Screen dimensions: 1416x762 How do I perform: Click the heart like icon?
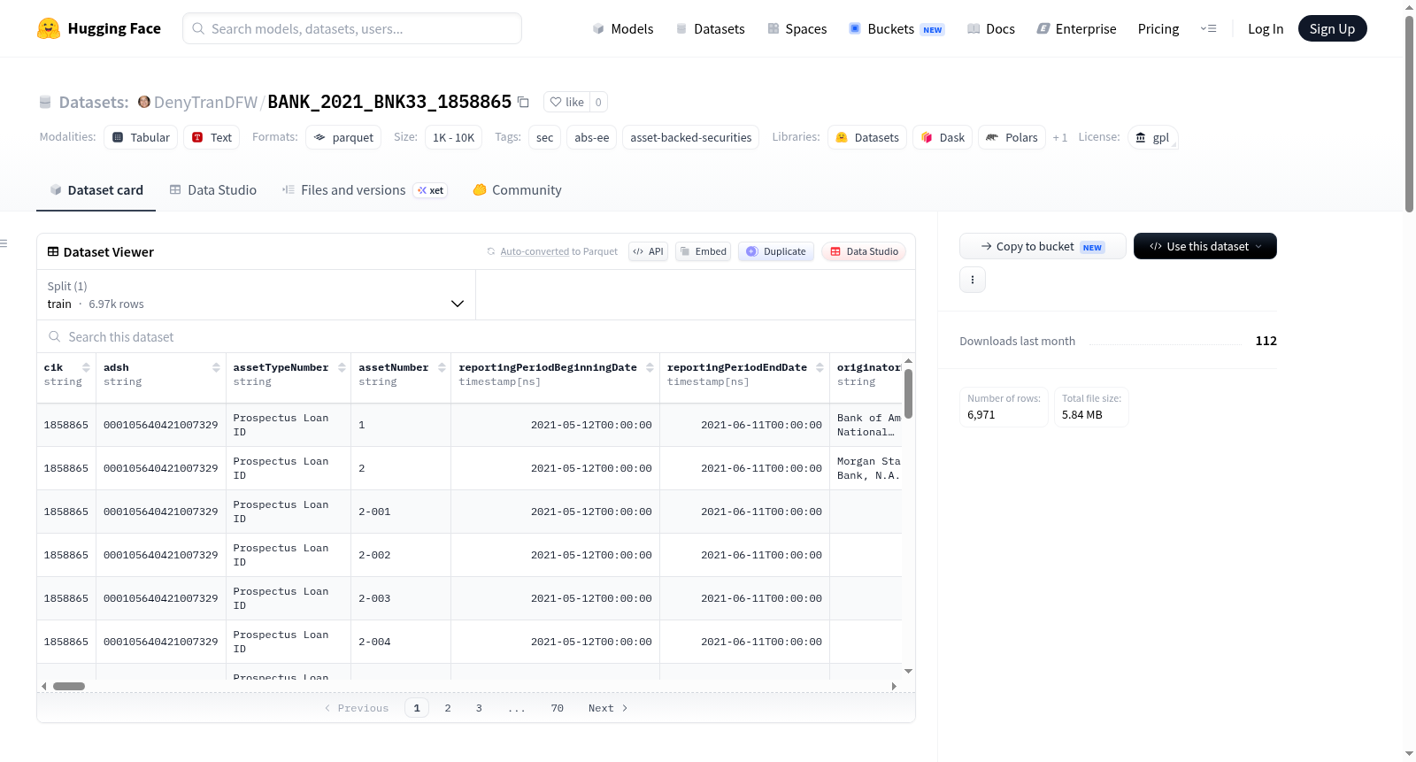pos(556,102)
